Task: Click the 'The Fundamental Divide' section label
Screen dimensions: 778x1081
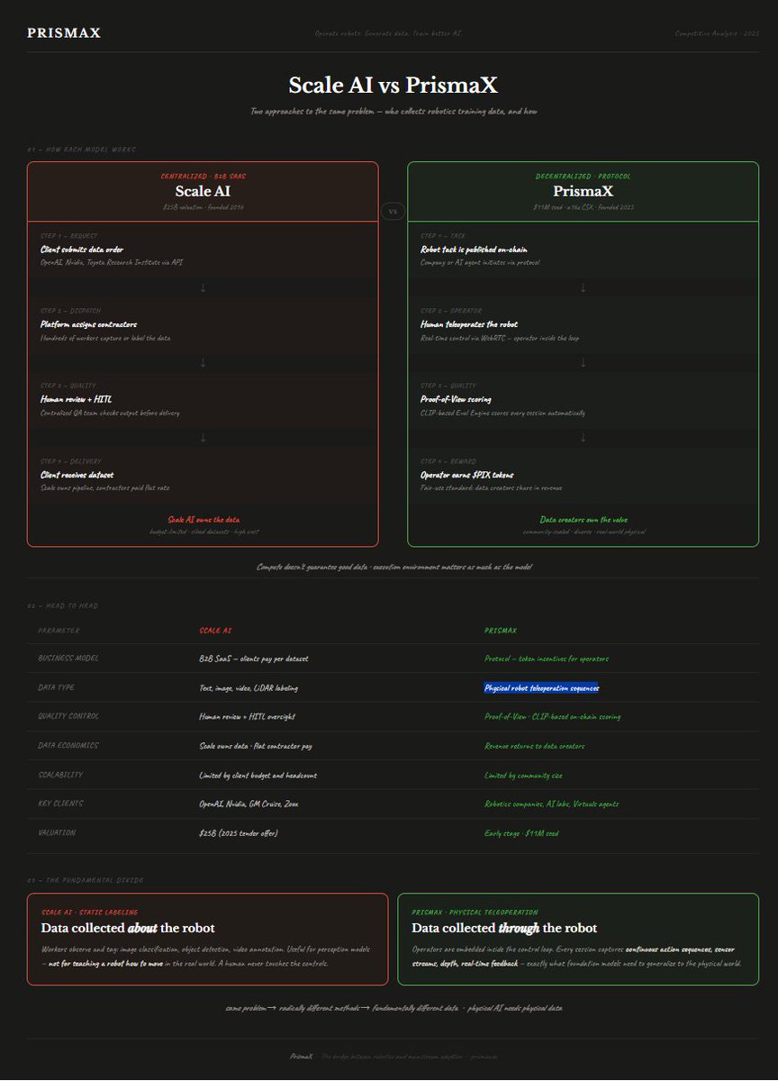Action: [85, 880]
